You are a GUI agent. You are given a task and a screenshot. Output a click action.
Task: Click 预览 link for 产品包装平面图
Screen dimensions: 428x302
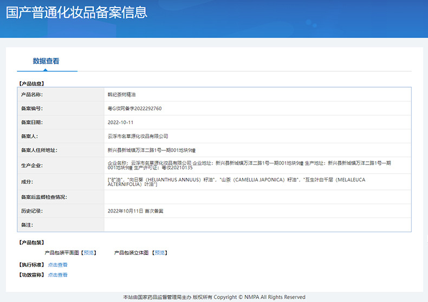(89, 253)
